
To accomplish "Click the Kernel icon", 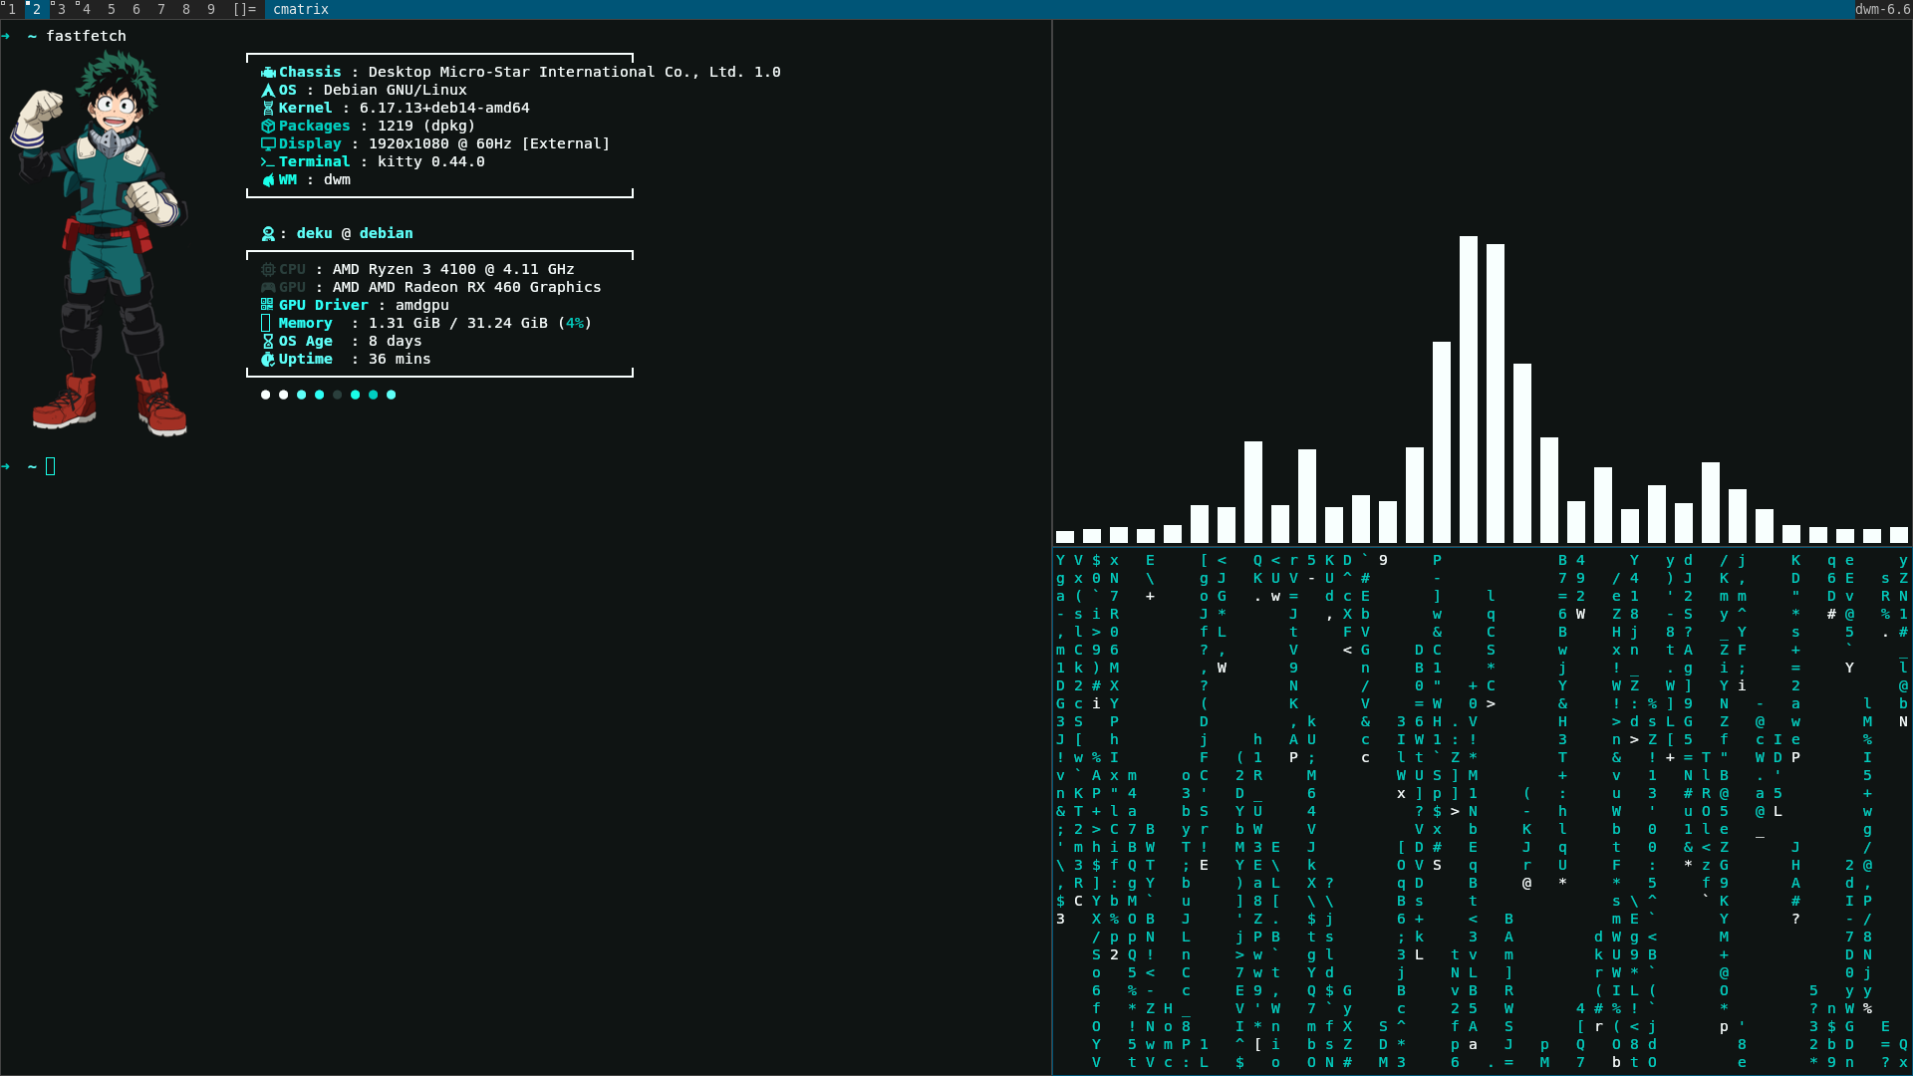I will click(268, 109).
